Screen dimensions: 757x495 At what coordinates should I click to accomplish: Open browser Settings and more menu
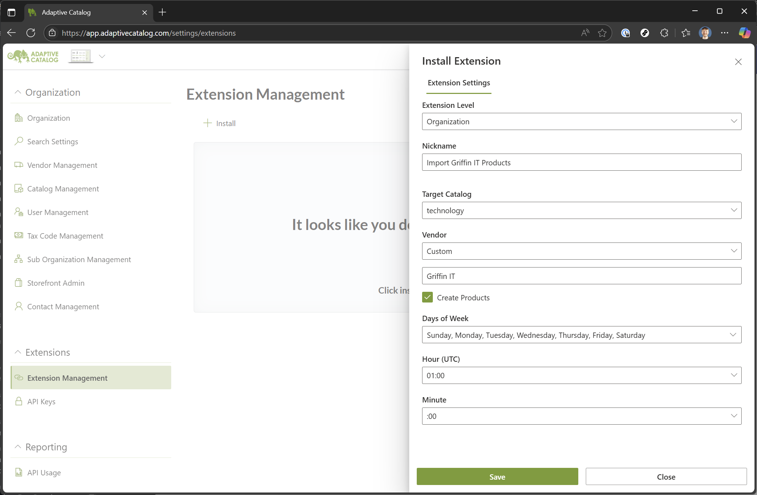(x=724, y=33)
